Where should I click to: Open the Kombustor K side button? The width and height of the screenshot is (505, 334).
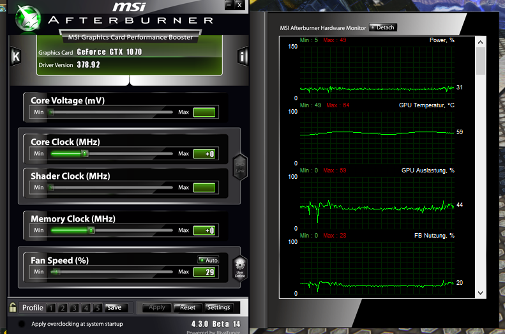[x=15, y=57]
